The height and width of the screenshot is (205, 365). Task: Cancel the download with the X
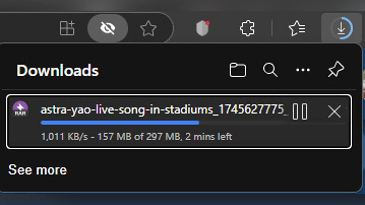pyautogui.click(x=334, y=112)
